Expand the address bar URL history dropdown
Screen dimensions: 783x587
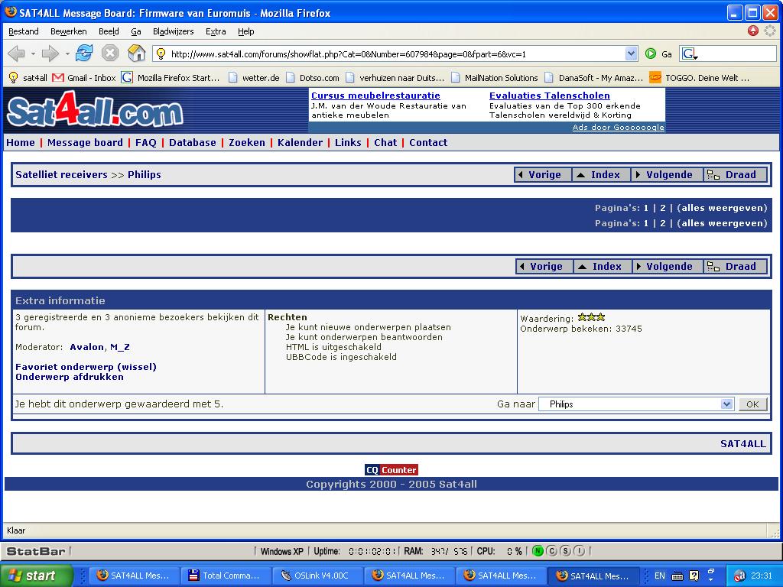click(631, 54)
